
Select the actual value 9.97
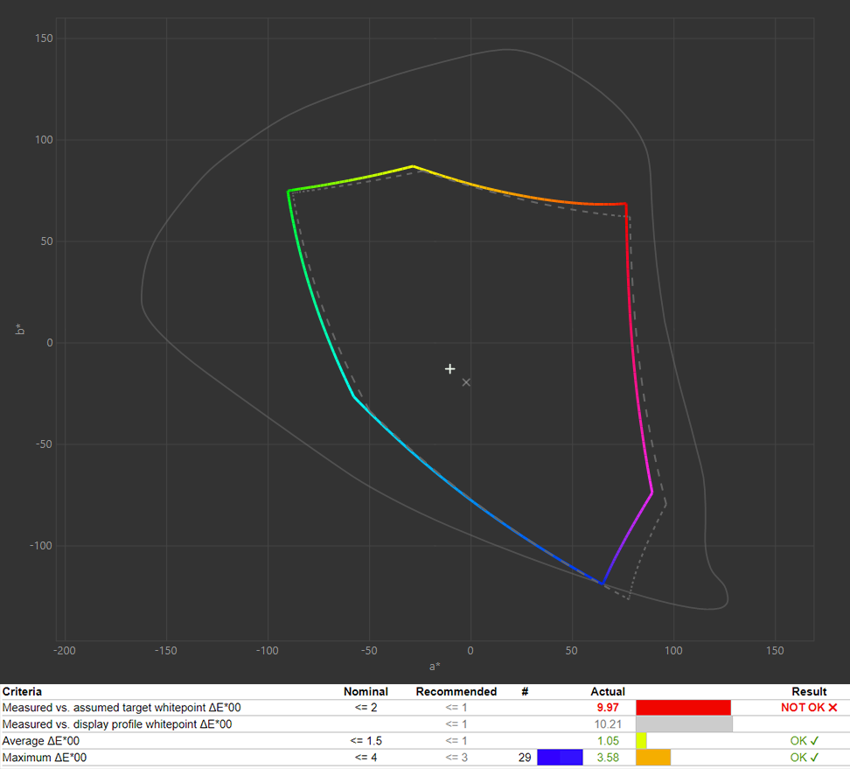pyautogui.click(x=608, y=707)
